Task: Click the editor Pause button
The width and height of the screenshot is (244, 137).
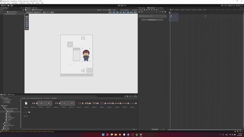Action: click(122, 5)
